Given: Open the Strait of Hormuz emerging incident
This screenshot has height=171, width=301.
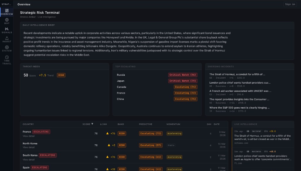Looking at the screenshot, I should click(x=237, y=75).
